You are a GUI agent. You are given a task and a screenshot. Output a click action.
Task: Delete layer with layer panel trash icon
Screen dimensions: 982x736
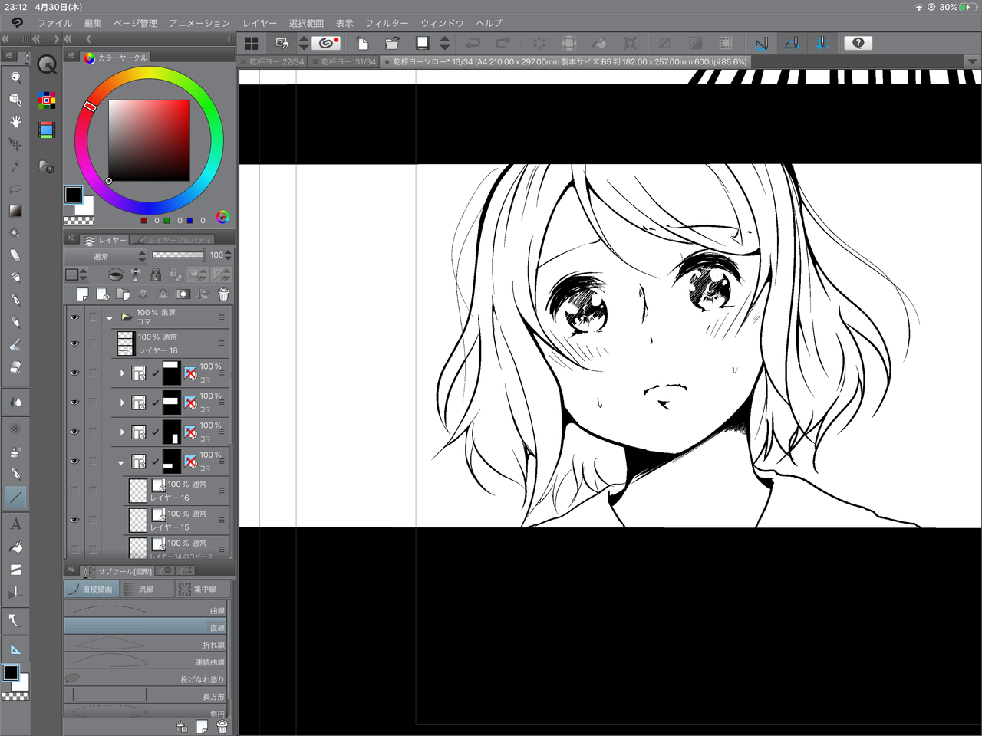coord(223,294)
